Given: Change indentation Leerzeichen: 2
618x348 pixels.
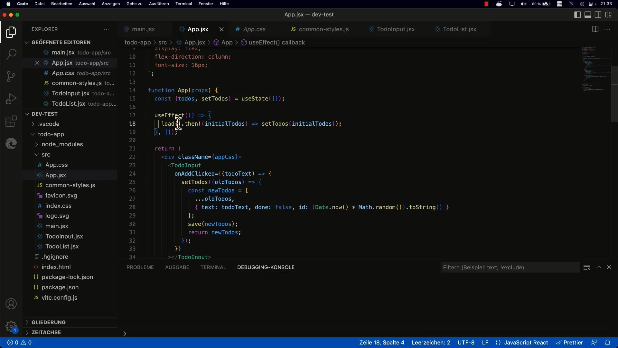Looking at the screenshot, I should tap(431, 343).
